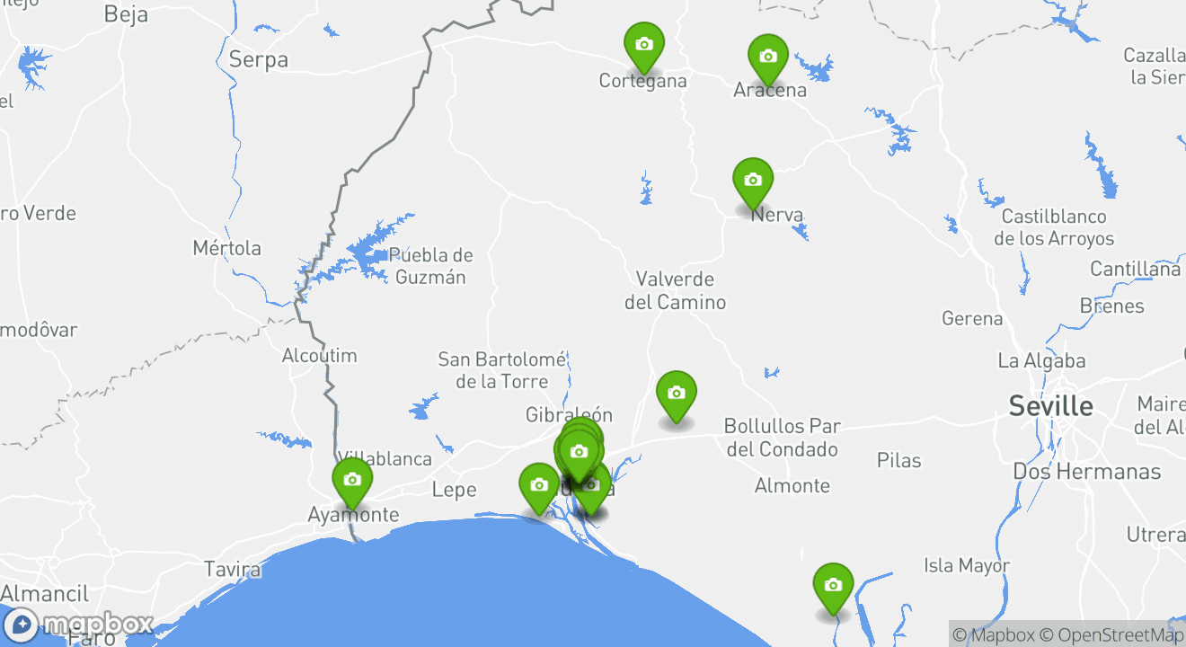Open the © Mapbox attribution link
The image size is (1186, 647).
pyautogui.click(x=994, y=634)
